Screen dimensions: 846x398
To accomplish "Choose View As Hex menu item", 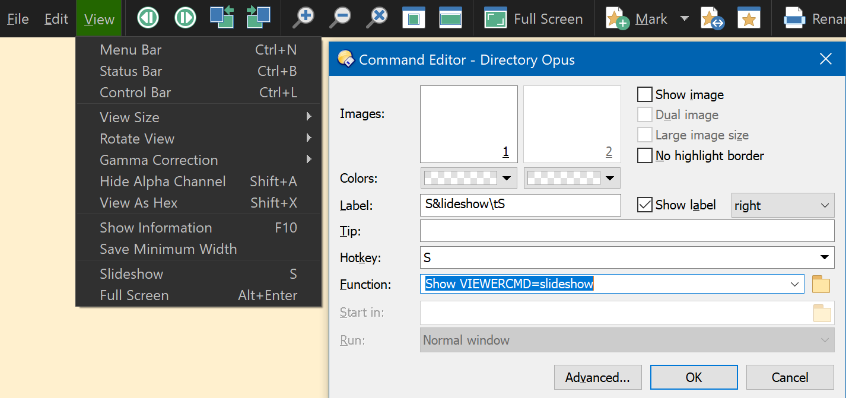I will (199, 203).
